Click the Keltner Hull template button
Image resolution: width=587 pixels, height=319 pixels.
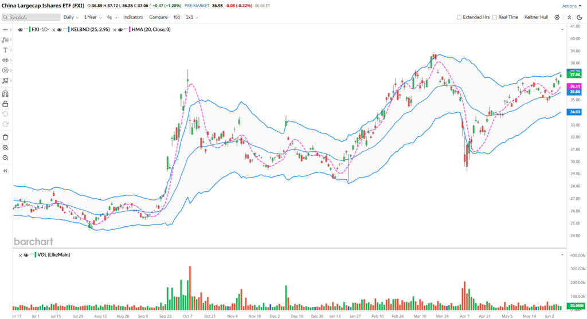coord(535,17)
